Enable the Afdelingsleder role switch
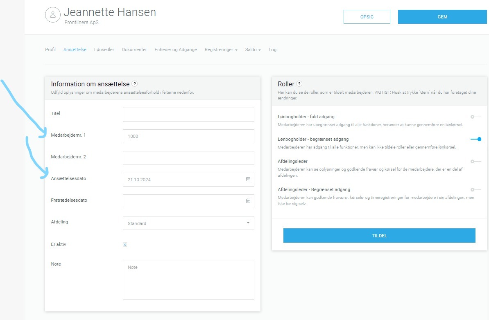489x320 pixels. point(475,161)
